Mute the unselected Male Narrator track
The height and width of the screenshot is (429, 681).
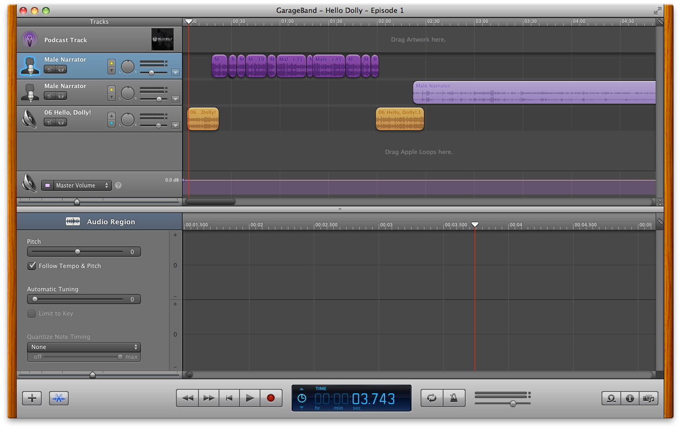point(50,96)
